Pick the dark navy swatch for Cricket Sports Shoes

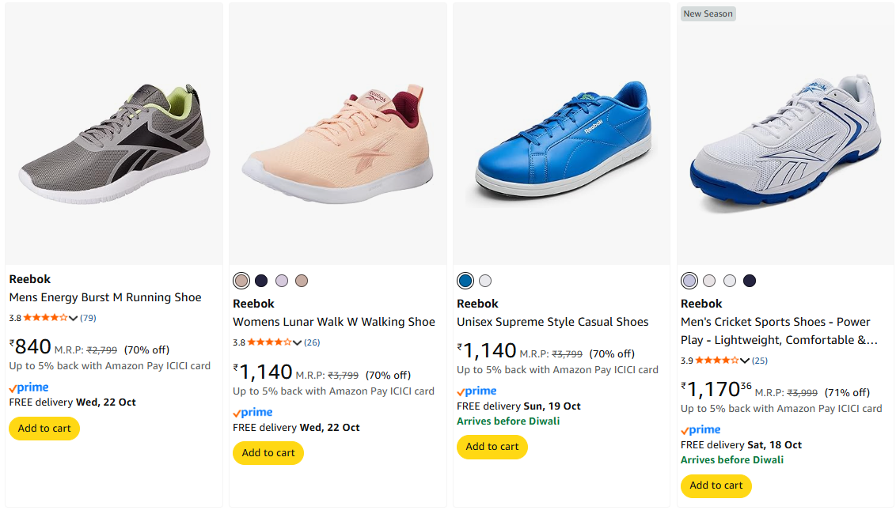[x=750, y=281]
